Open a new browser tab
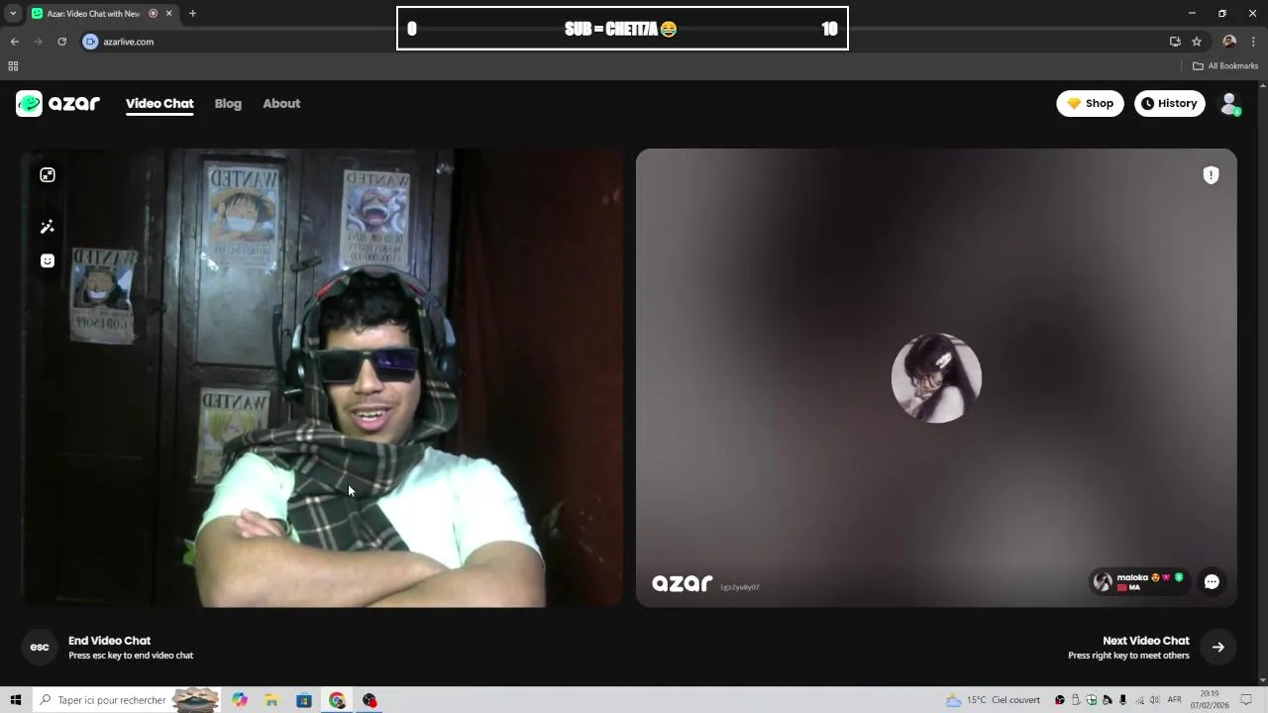 [192, 13]
